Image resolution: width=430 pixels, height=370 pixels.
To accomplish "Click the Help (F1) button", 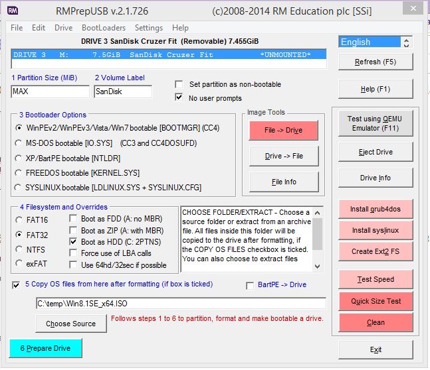I will click(x=376, y=90).
